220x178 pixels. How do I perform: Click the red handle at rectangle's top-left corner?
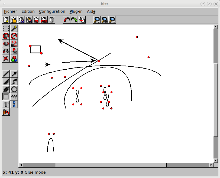pos(30,46)
